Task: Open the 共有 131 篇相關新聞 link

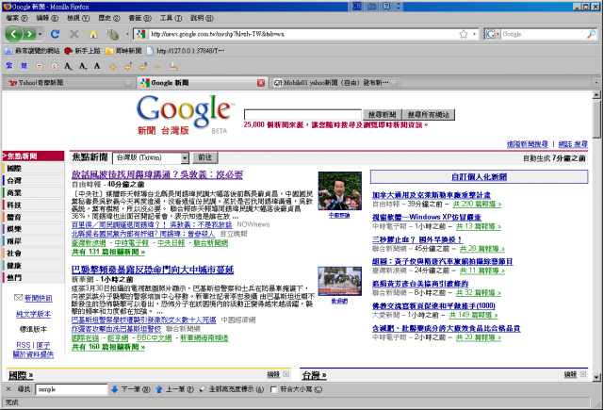Action: click(x=108, y=252)
